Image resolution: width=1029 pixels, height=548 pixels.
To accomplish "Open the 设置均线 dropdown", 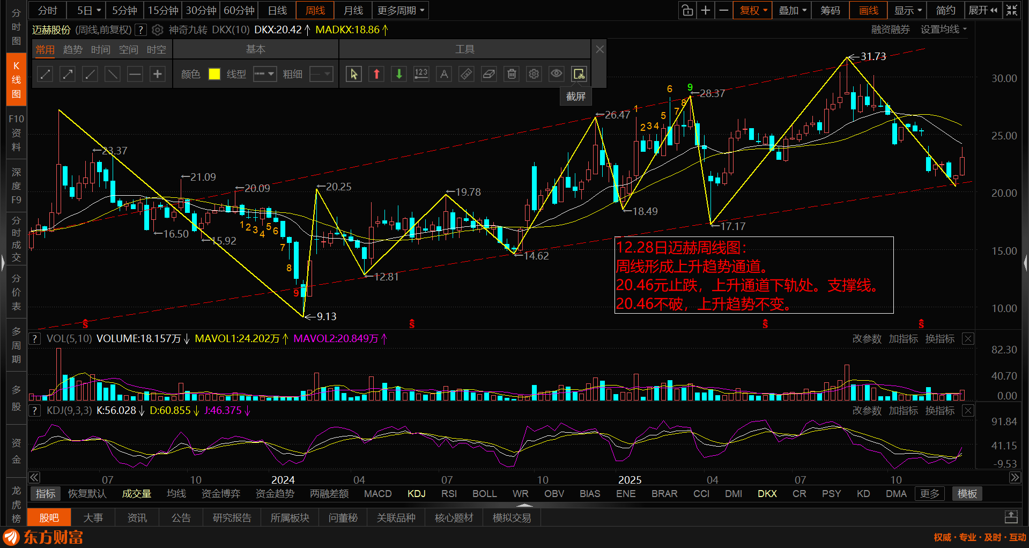I will click(x=944, y=29).
